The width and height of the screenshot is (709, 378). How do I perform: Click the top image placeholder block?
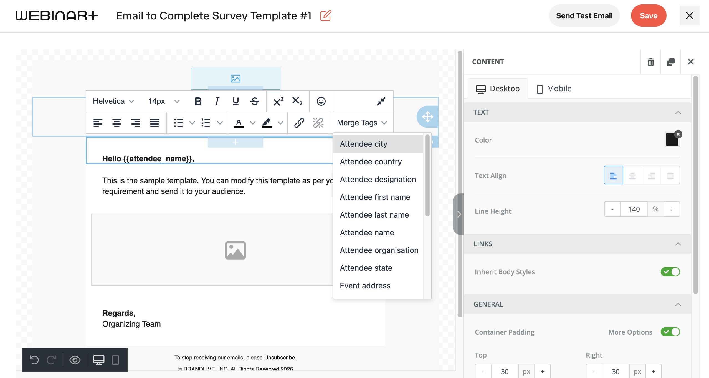click(x=236, y=79)
